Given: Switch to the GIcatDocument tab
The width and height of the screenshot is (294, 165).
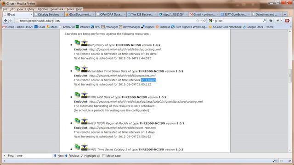Looking at the screenshot, I should point(80,14).
